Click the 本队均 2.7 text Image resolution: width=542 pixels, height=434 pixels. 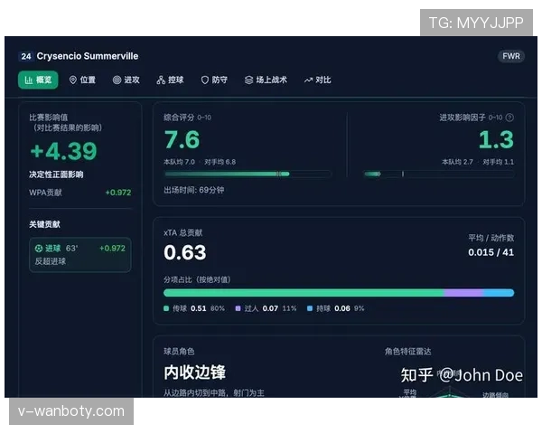[457, 162]
